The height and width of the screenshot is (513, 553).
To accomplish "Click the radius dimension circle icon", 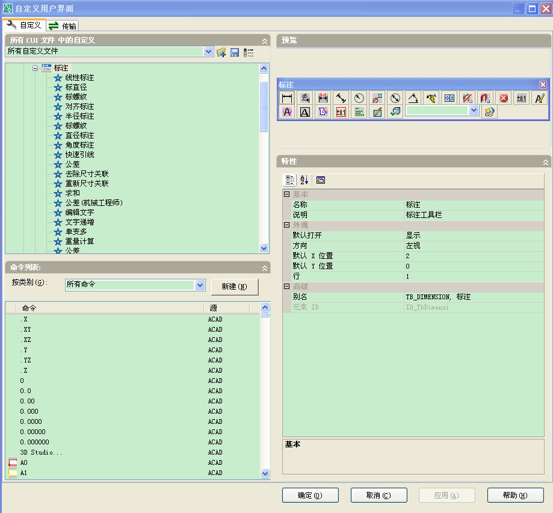I will pos(359,98).
